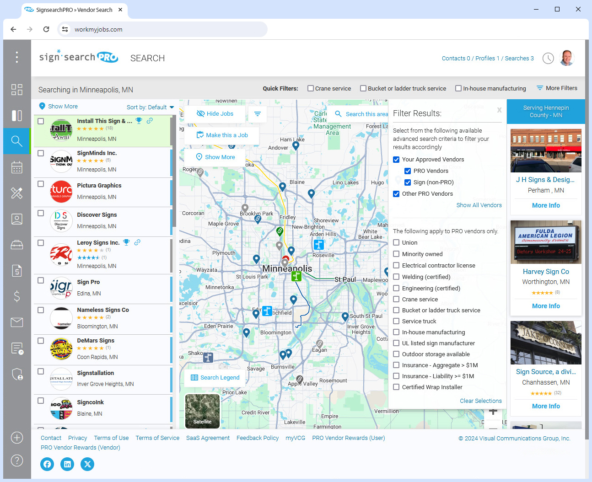Screen dimensions: 592x482
Task: Click the plus circle icon in sidebar
Action: (x=17, y=438)
